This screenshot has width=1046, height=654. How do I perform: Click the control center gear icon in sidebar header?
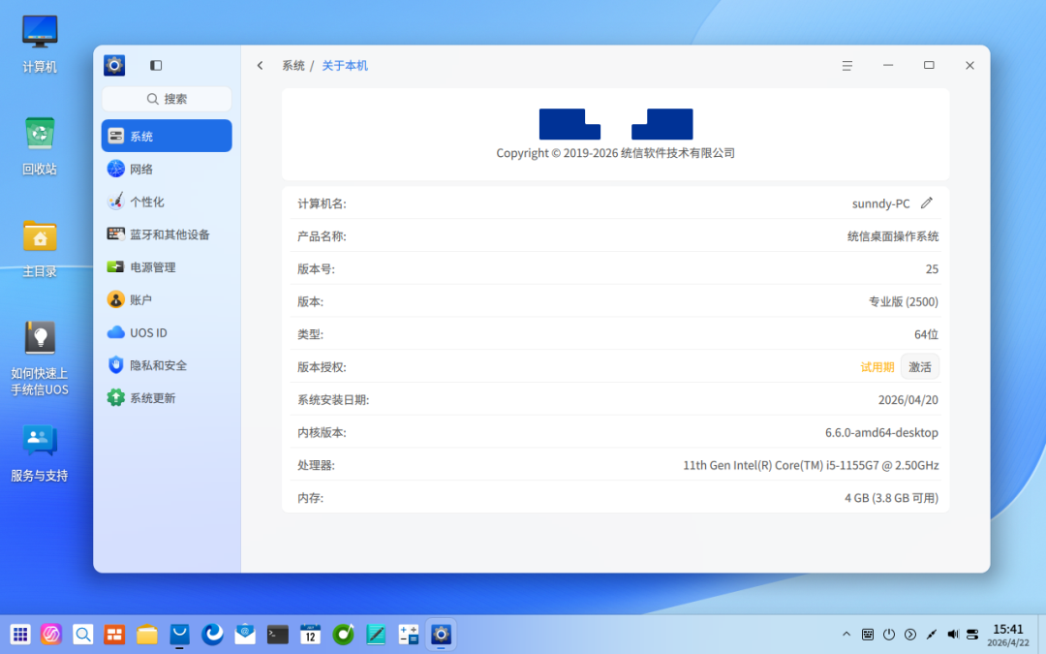tap(114, 66)
